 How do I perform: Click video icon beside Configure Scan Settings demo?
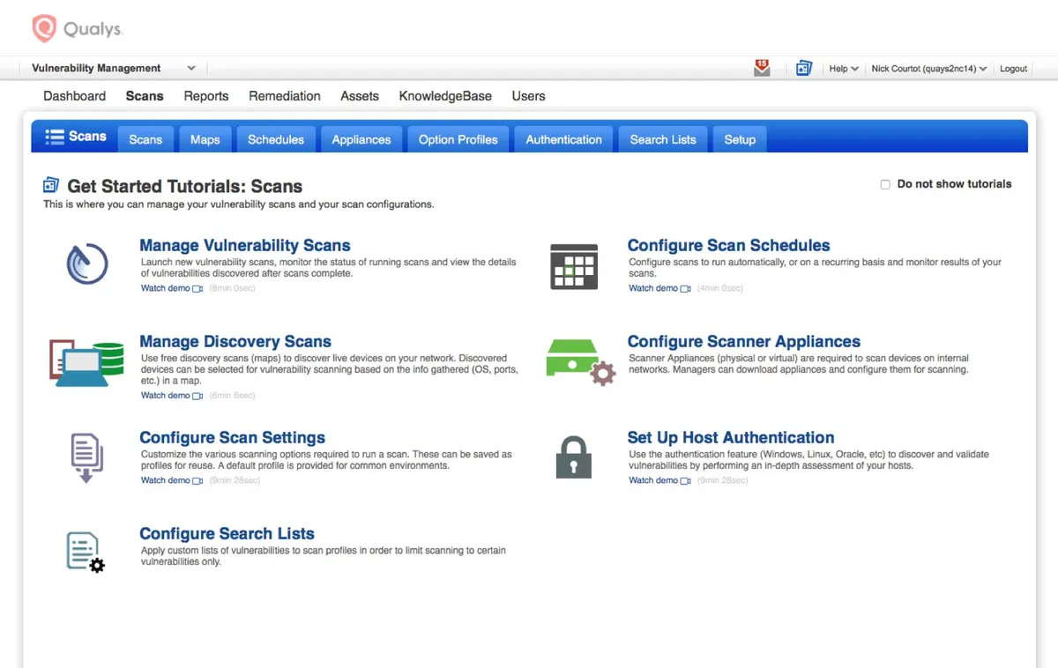(x=197, y=481)
